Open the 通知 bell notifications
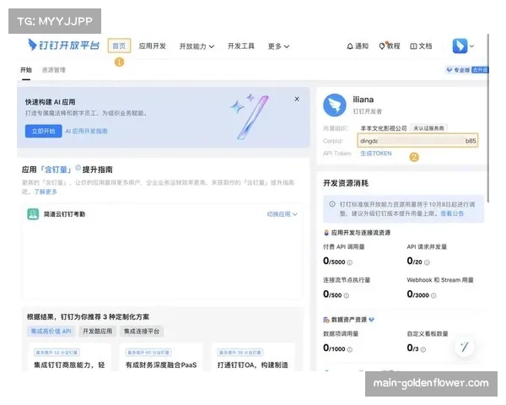 click(x=358, y=46)
